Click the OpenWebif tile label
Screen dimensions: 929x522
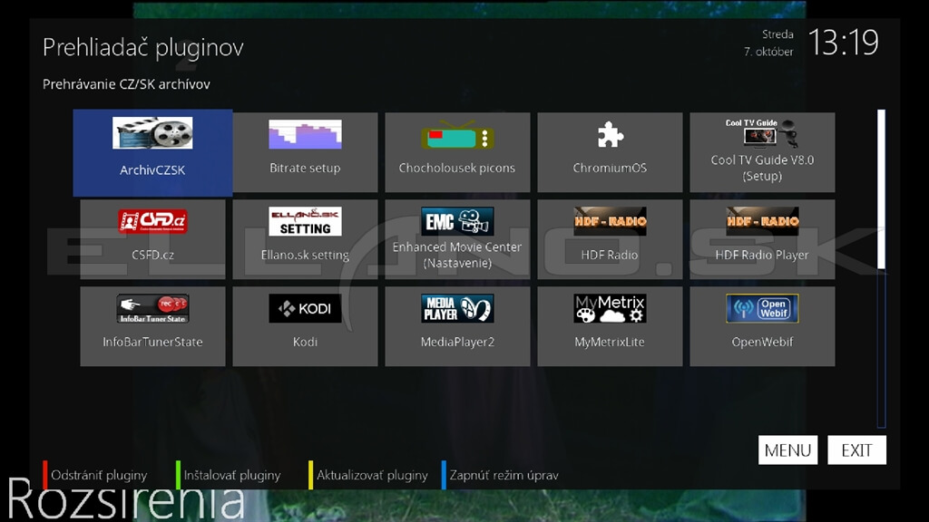point(762,342)
